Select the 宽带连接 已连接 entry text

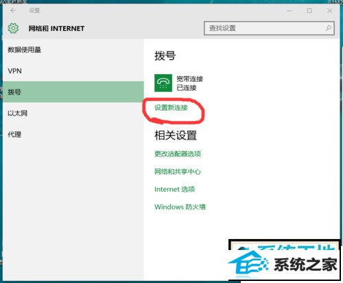190,83
